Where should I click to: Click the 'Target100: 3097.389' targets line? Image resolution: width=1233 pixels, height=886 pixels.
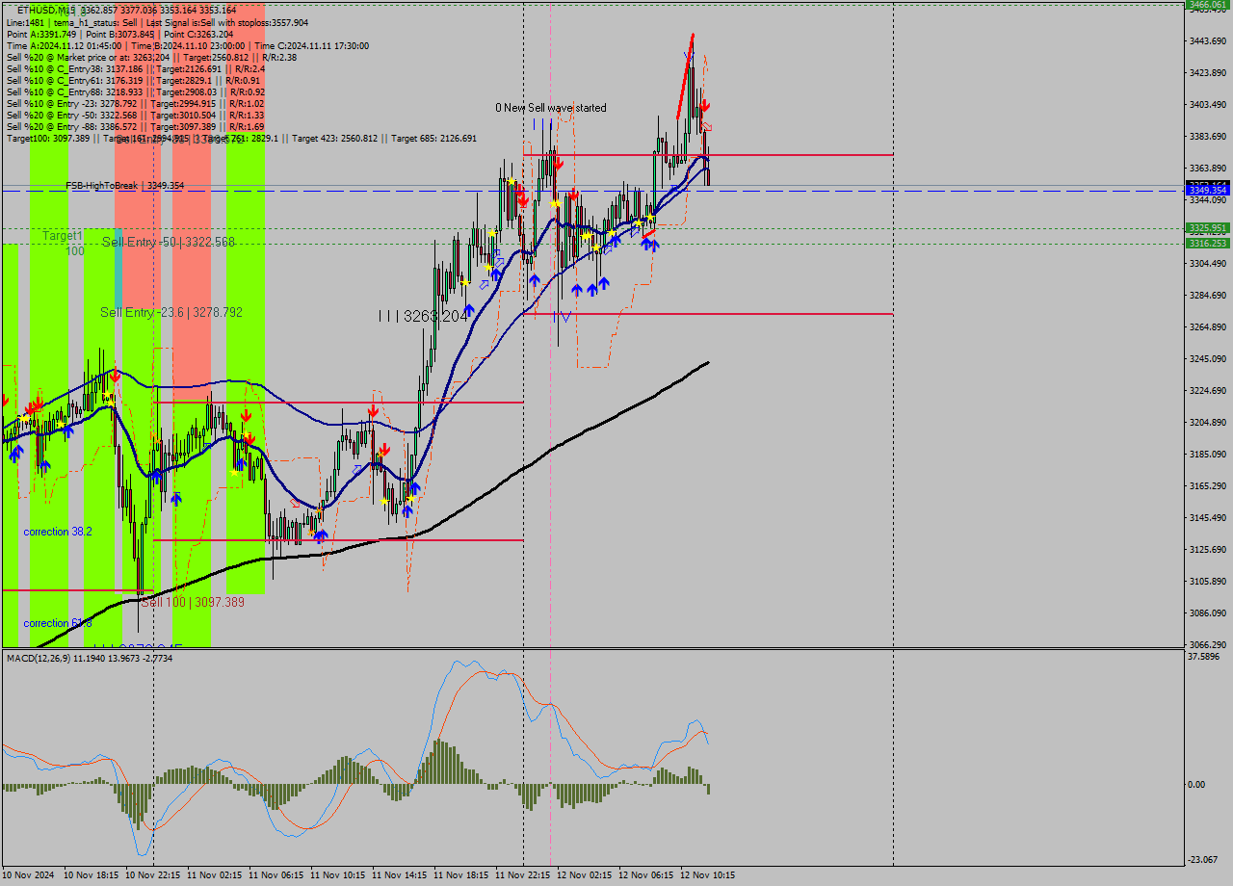pyautogui.click(x=241, y=139)
